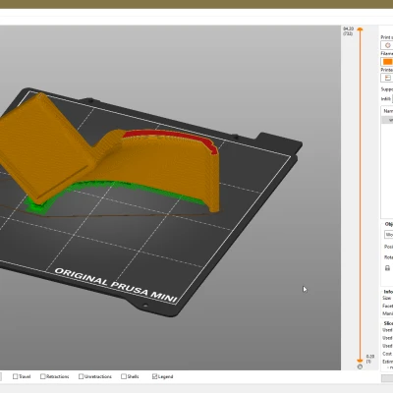Viewport: 393px width, 393px height.
Task: Enable the Shells checkbox
Action: 124,376
